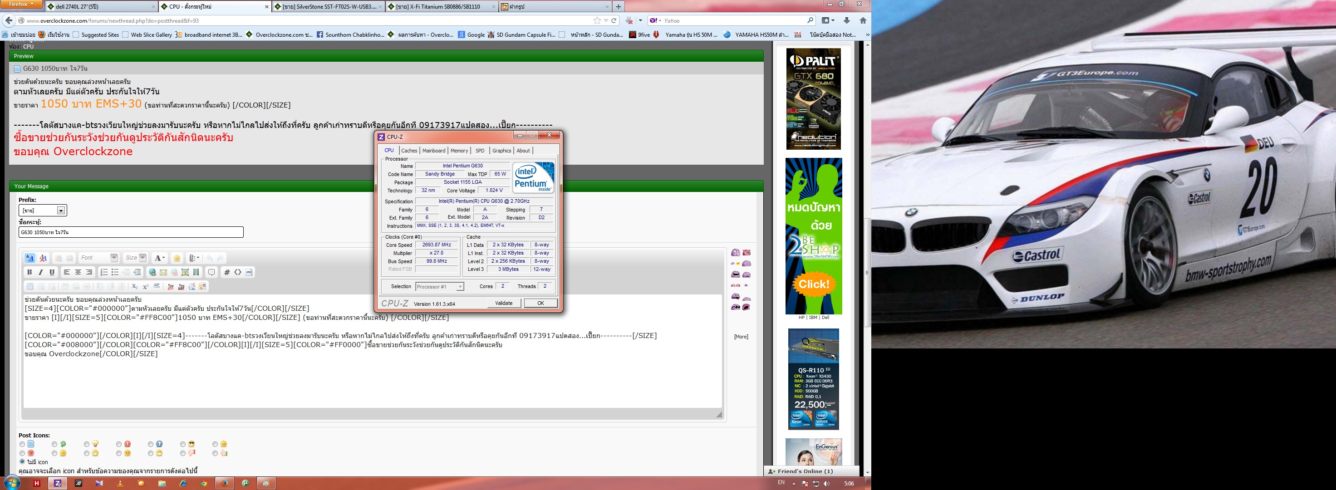1336x490 pixels.
Task: Insert image using the picture icon
Action: coord(185,272)
